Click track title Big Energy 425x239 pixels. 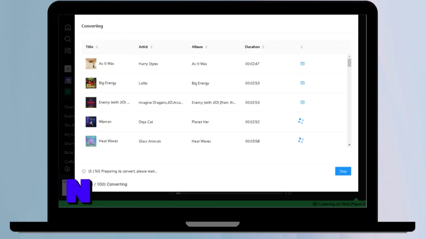click(x=107, y=83)
